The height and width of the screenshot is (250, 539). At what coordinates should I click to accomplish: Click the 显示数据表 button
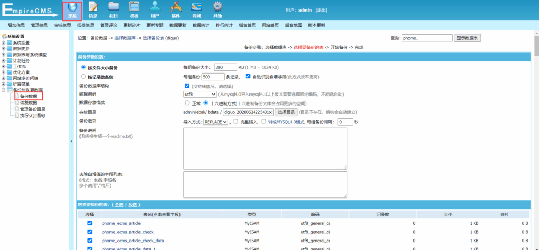coord(467,38)
